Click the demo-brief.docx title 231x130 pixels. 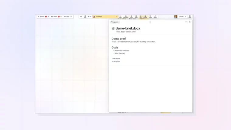128,28
